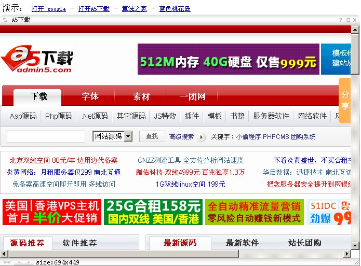Click the 全自动精准流量营销 banner
This screenshot has width=361, height=266.
(255, 212)
